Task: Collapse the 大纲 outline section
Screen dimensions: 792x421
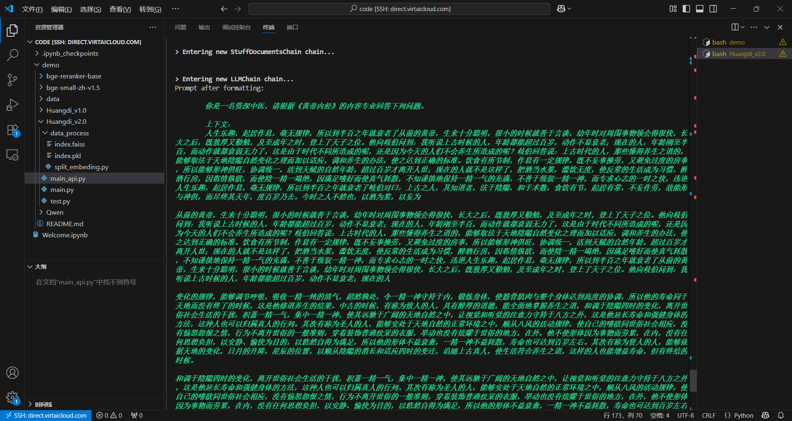Action: coord(30,267)
